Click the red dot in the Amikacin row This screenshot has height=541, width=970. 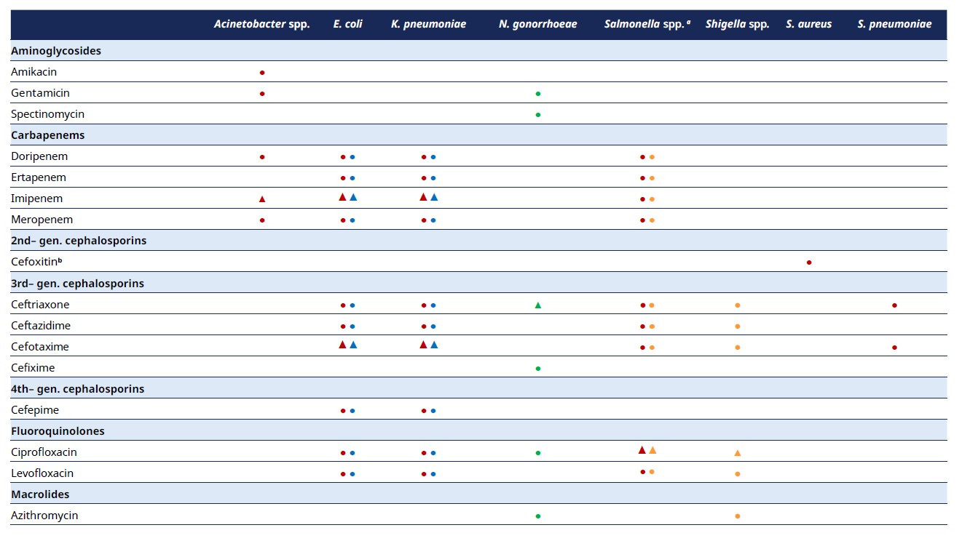pyautogui.click(x=262, y=73)
